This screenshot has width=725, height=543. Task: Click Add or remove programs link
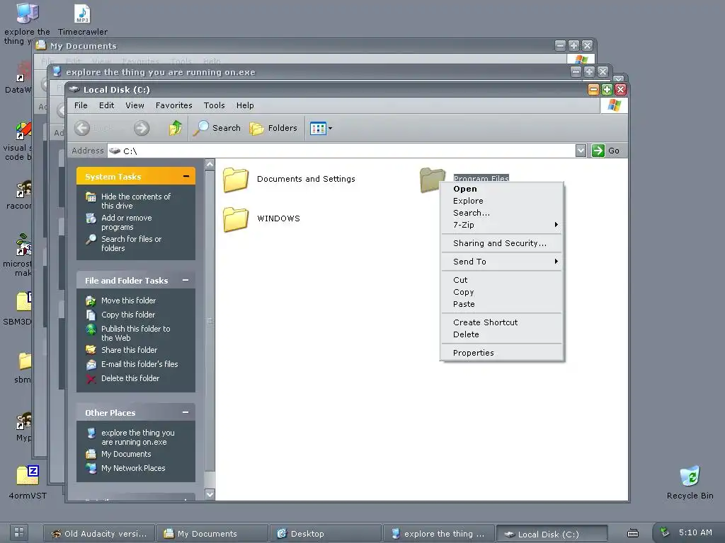pyautogui.click(x=126, y=223)
